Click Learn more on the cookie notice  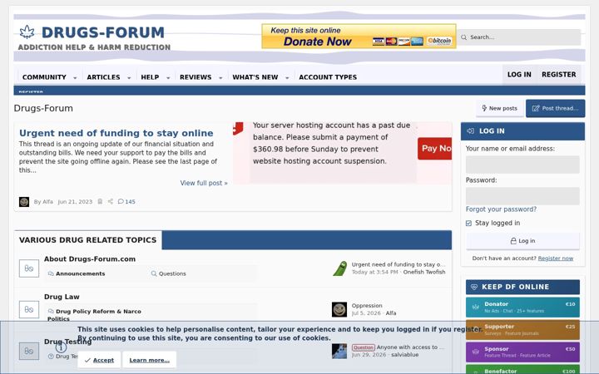tap(150, 360)
